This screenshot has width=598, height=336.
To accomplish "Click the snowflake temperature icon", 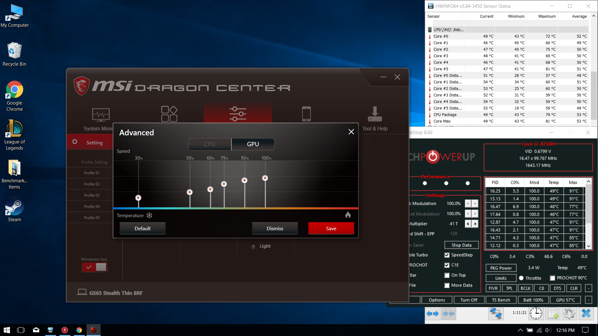I will 149,215.
